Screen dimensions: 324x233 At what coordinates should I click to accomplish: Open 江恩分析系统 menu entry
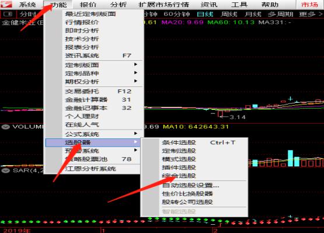tap(93, 169)
